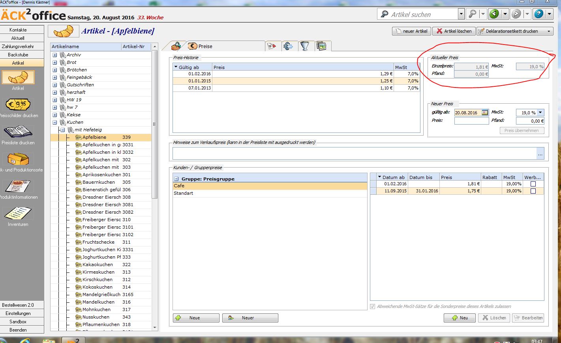Expand the Brot tree folder
This screenshot has width=561, height=343.
tap(54, 62)
